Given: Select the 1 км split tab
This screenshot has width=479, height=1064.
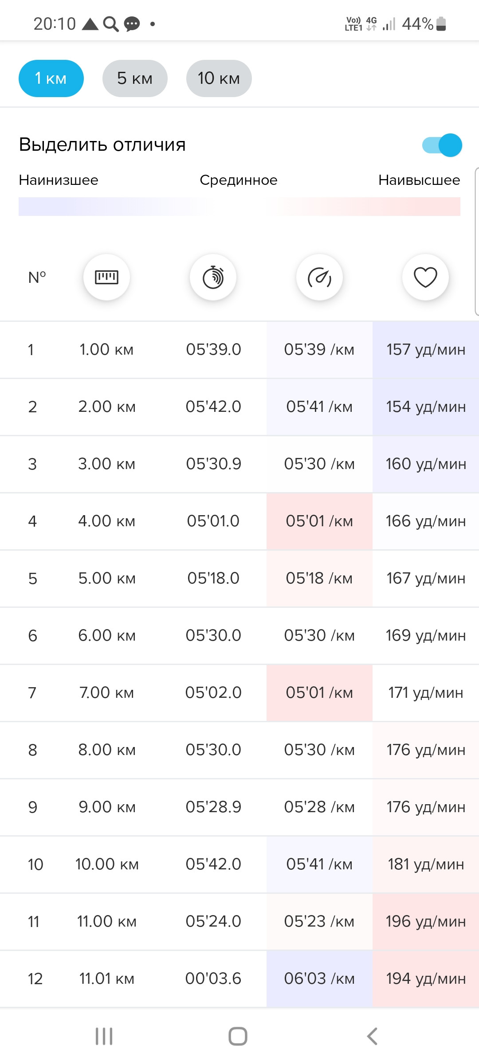Looking at the screenshot, I should (51, 78).
